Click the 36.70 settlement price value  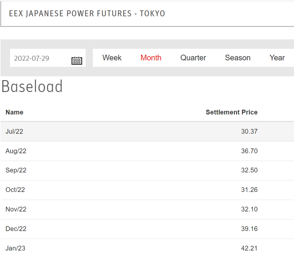(x=249, y=151)
